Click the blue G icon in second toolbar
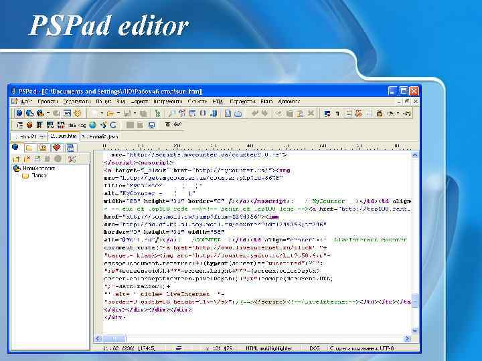This screenshot has height=361, width=482. (113, 125)
